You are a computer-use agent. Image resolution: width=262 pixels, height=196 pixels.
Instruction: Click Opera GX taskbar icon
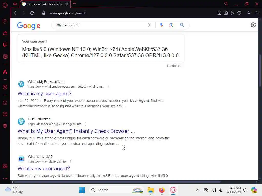coord(173,190)
